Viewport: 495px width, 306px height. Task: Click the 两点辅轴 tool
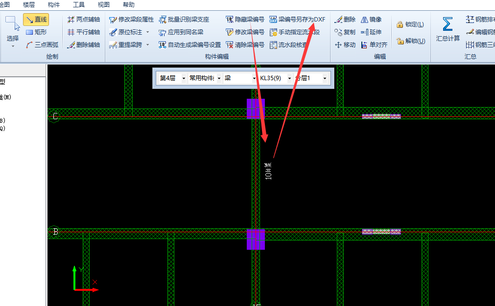click(x=84, y=20)
